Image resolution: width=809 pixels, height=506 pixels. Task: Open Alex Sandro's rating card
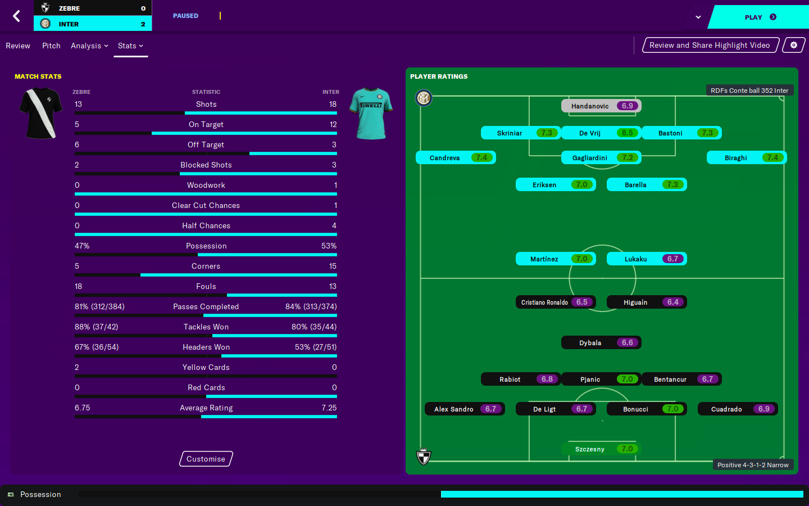coord(465,409)
